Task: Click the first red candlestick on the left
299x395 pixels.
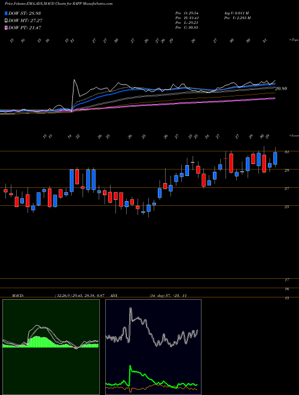Action: point(5,191)
